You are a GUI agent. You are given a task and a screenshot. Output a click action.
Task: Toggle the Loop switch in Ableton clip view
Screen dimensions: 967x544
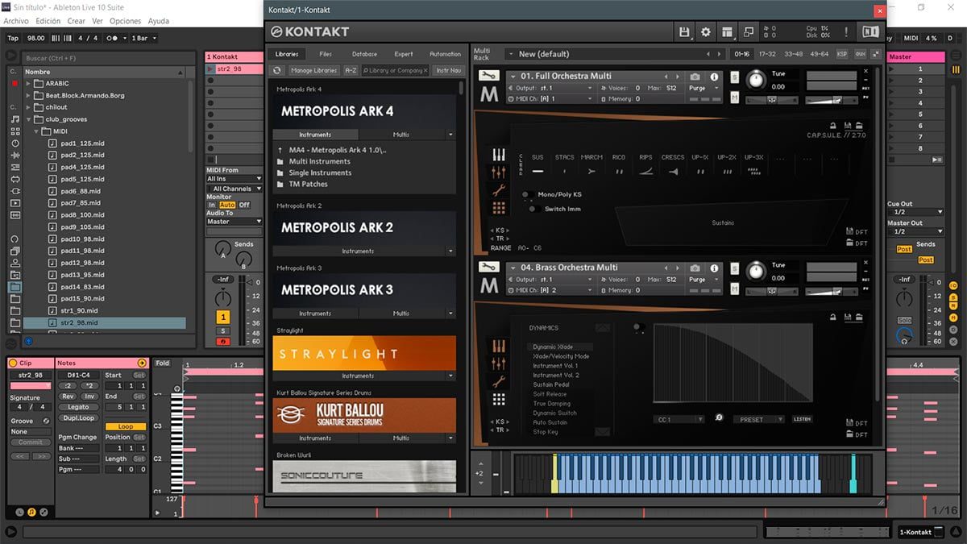click(126, 426)
